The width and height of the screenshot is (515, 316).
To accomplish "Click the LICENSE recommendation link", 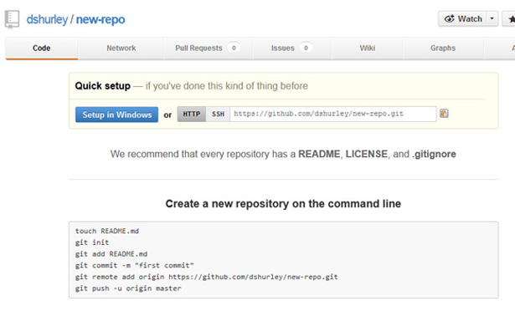I will (x=367, y=154).
